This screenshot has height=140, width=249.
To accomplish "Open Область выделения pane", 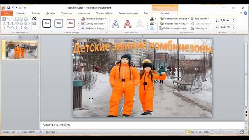I will point(172,28).
